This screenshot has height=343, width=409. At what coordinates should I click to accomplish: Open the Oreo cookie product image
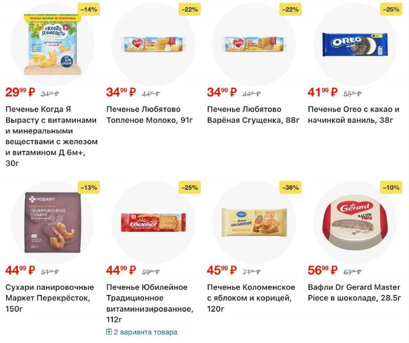pyautogui.click(x=354, y=45)
